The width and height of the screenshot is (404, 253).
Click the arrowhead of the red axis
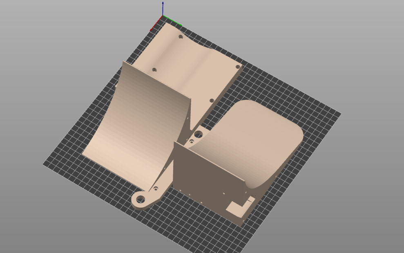point(151,29)
